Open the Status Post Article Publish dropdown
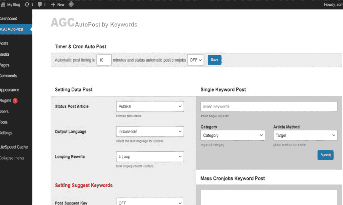The height and width of the screenshot is (205, 343). tap(150, 106)
